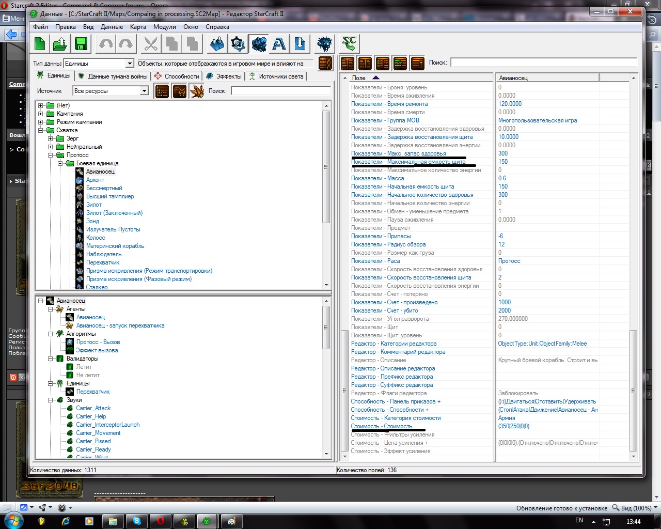Screen dimensions: 661x529
Task: Switch to the Данные тумана войны tab
Action: tap(113, 76)
